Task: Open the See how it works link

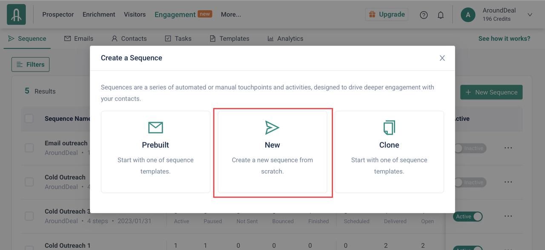Action: (x=504, y=39)
